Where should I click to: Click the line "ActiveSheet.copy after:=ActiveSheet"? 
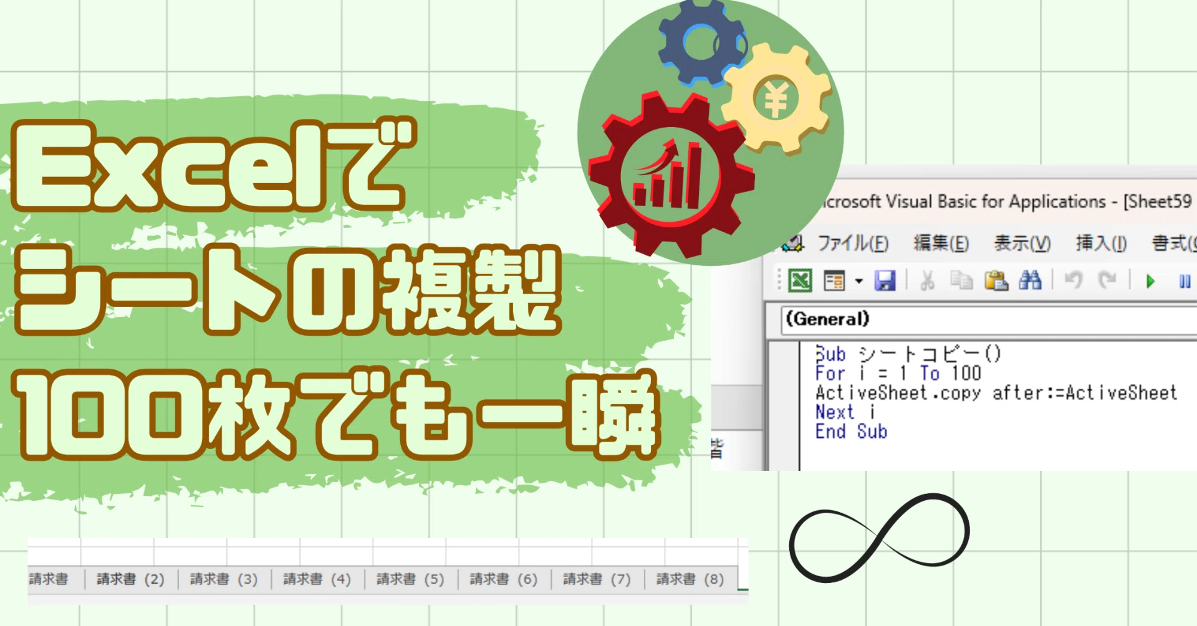tap(996, 393)
